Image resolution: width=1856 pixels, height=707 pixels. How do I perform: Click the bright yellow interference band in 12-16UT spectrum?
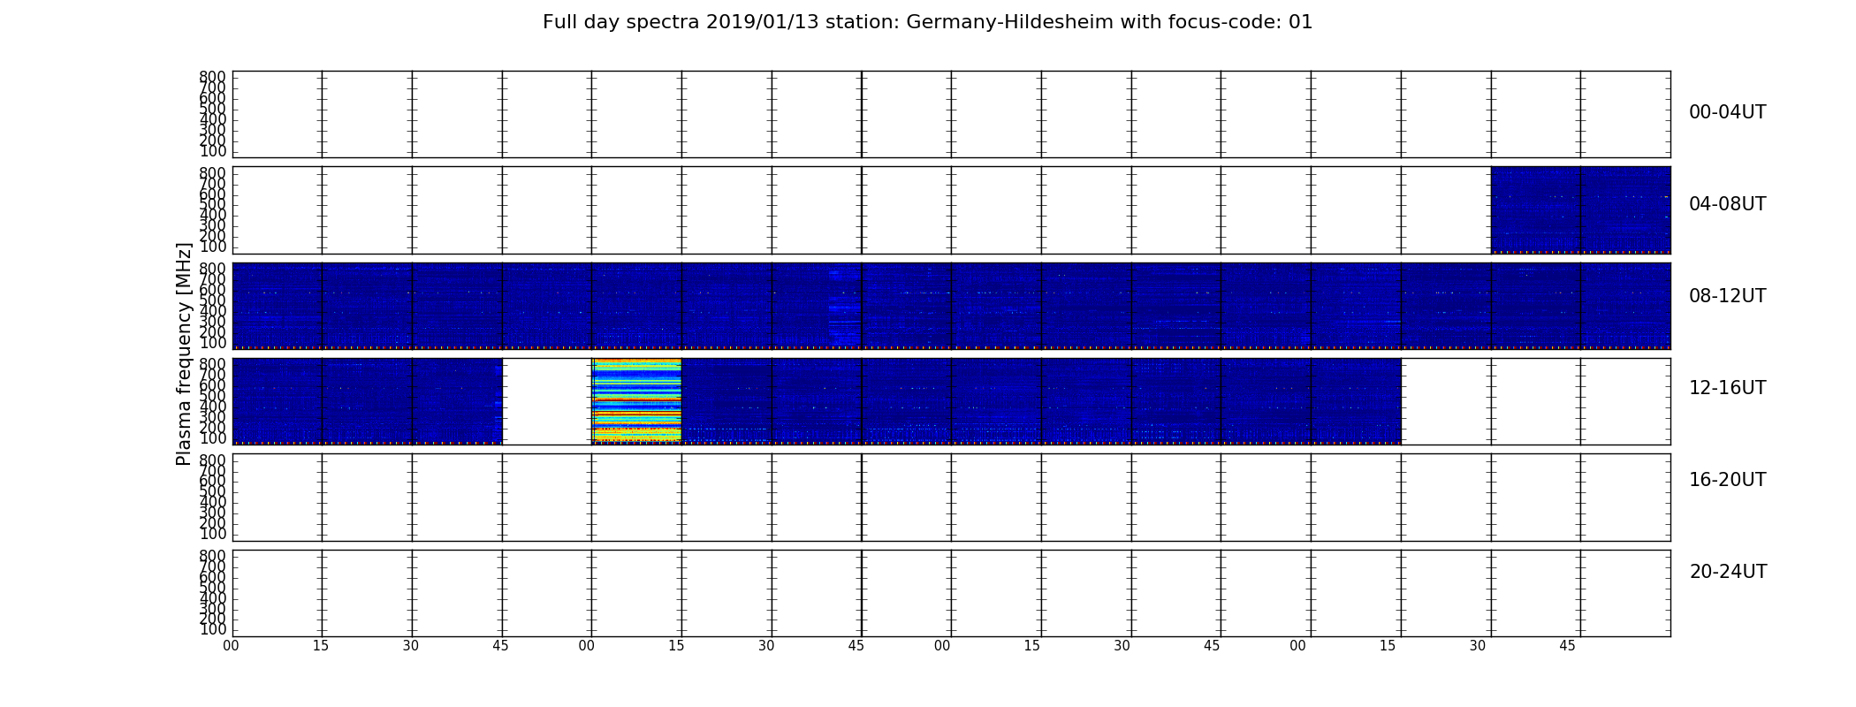click(636, 400)
